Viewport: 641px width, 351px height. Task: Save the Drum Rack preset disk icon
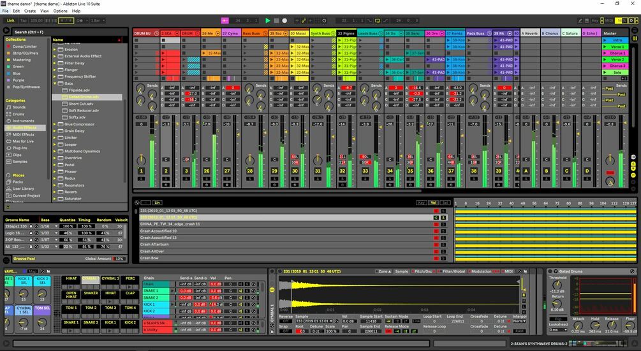[x=48, y=271]
